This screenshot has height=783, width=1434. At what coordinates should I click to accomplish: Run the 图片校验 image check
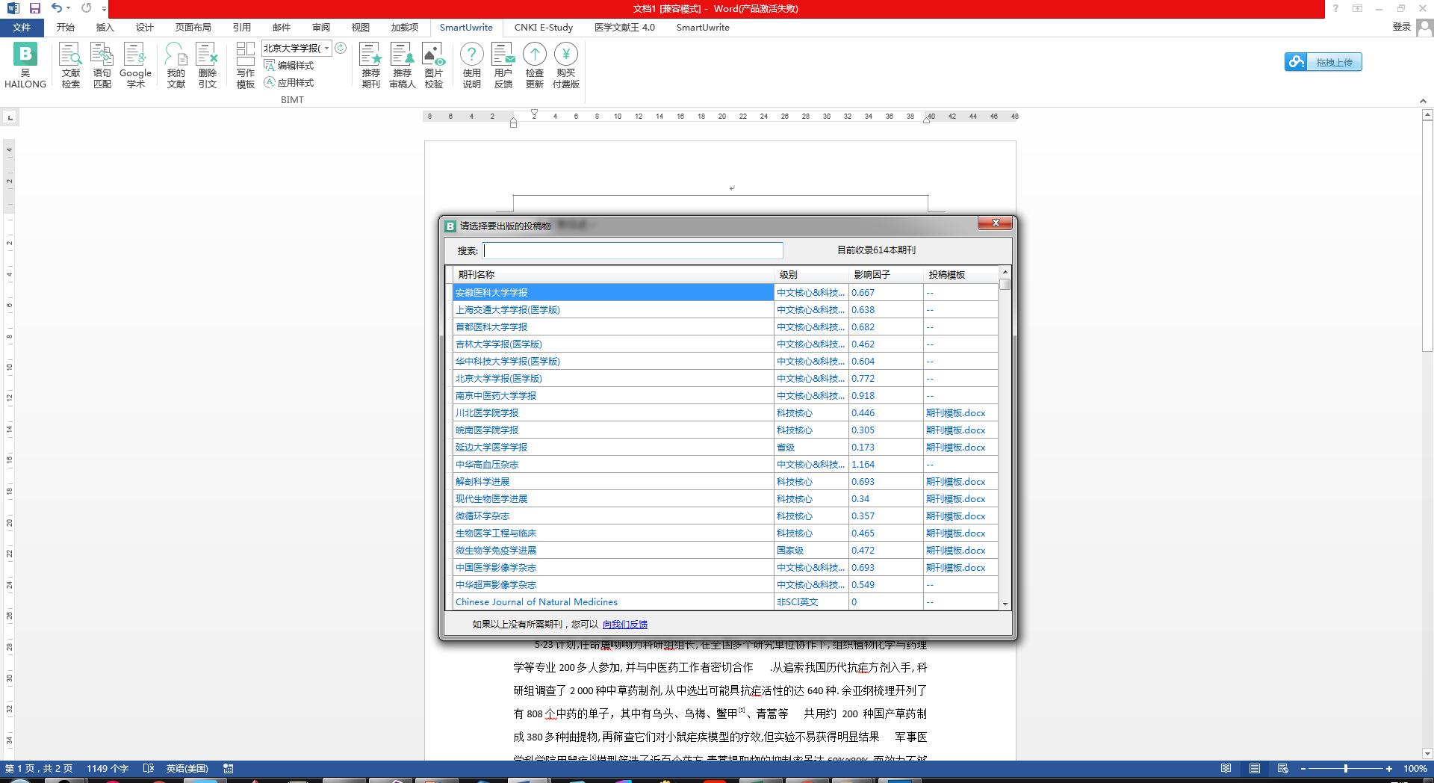[434, 65]
